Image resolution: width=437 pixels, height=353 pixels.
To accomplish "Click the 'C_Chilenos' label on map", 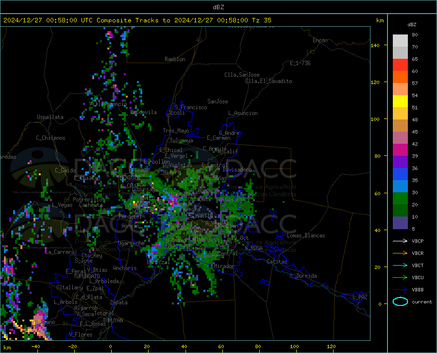I will coord(50,138).
